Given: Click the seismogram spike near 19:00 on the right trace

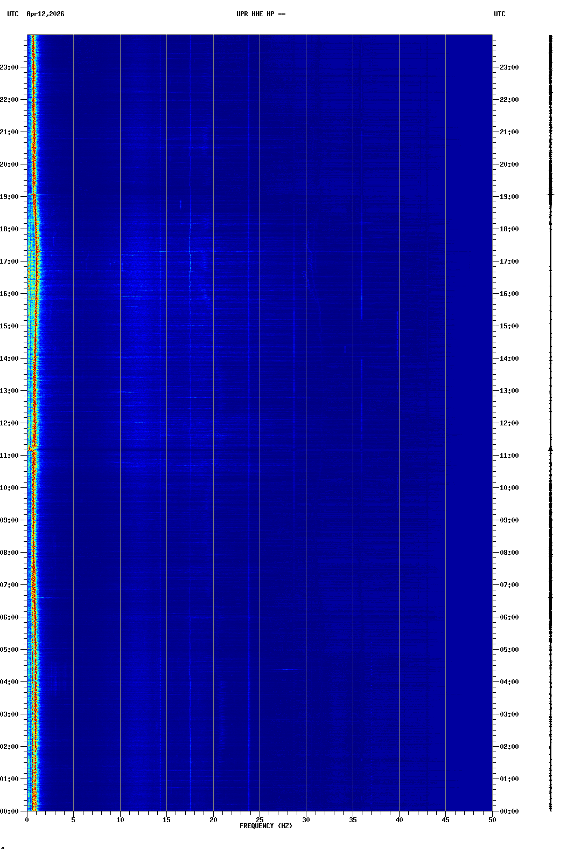Looking at the screenshot, I should (550, 194).
